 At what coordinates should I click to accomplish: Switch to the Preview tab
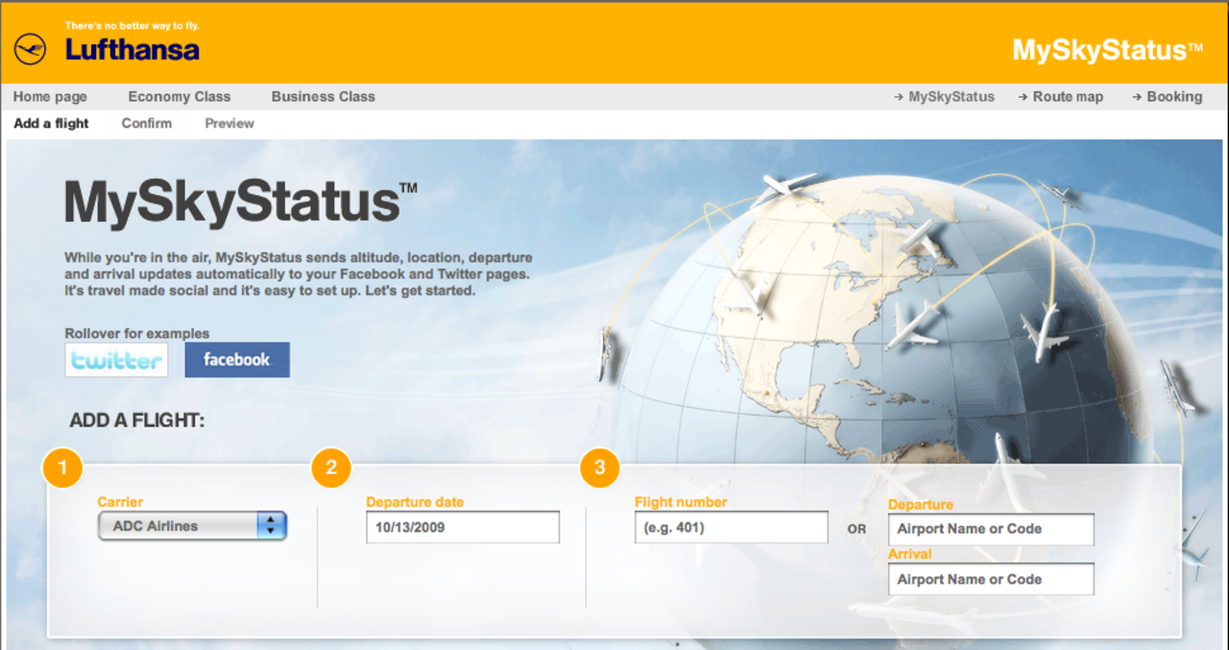pyautogui.click(x=229, y=123)
